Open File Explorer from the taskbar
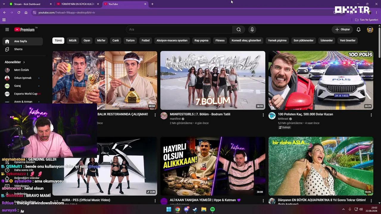 click(x=204, y=210)
